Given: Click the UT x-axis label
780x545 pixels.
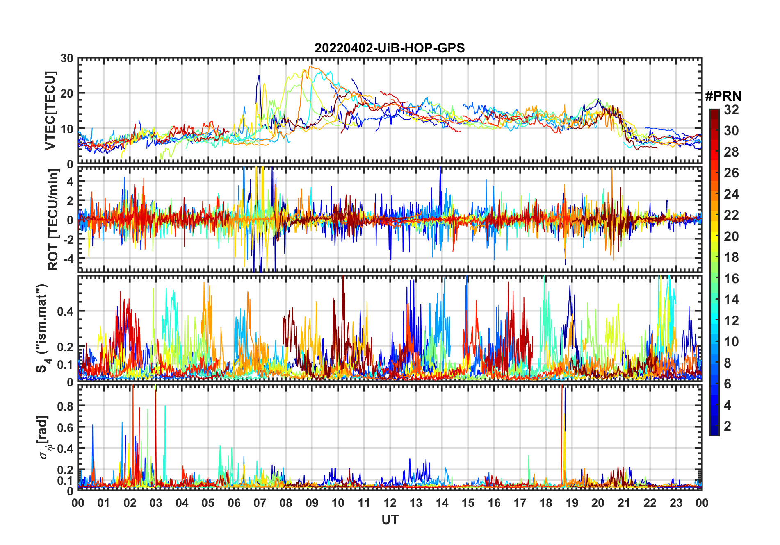Looking at the screenshot, I should [390, 520].
